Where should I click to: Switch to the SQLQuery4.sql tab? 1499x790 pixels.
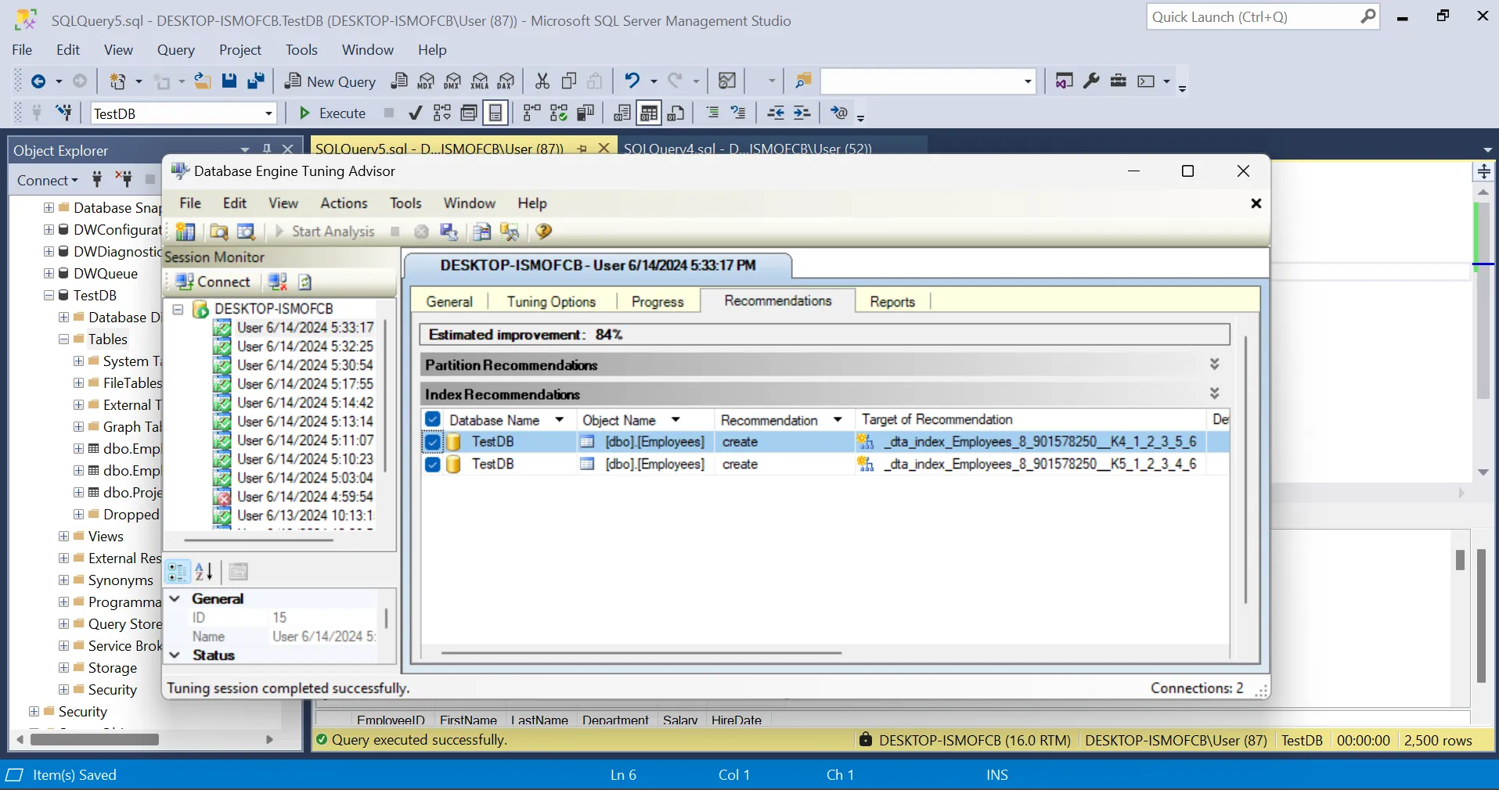[748, 148]
